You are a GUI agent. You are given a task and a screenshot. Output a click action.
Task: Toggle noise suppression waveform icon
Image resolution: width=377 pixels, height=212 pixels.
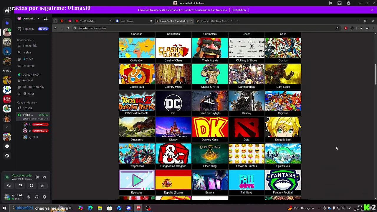(37, 177)
